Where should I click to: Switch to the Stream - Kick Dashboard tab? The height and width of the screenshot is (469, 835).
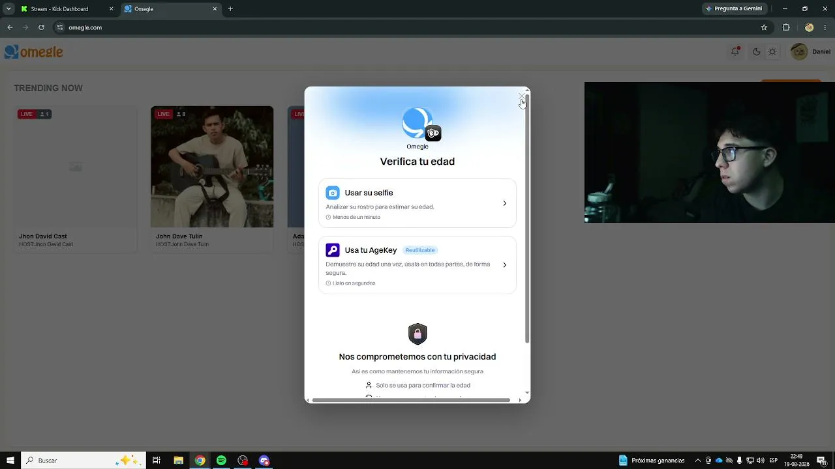[67, 9]
